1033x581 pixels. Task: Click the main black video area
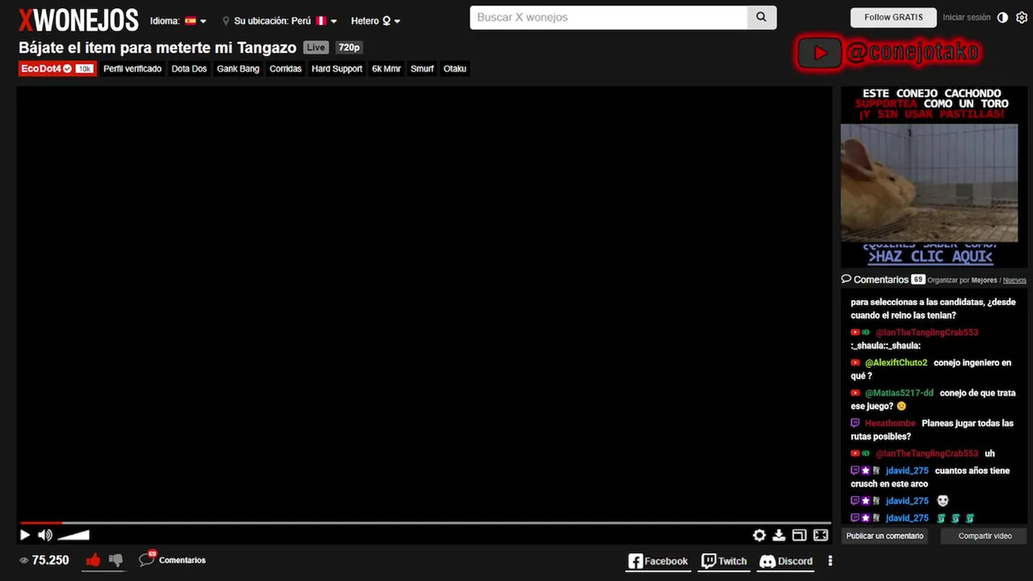click(424, 303)
